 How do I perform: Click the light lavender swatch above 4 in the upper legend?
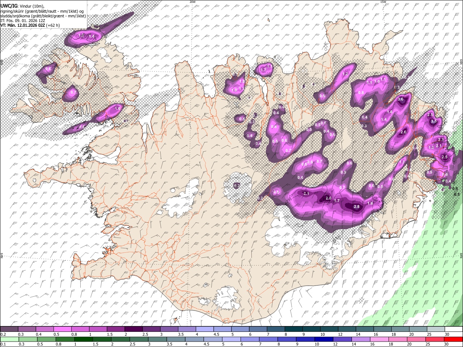[x=205, y=329]
